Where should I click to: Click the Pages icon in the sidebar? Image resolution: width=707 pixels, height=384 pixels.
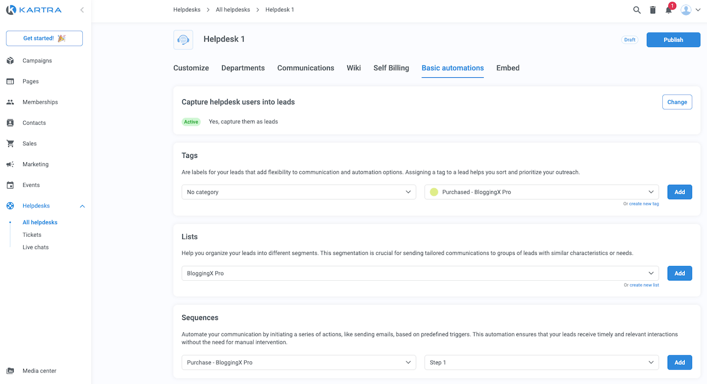(x=10, y=81)
